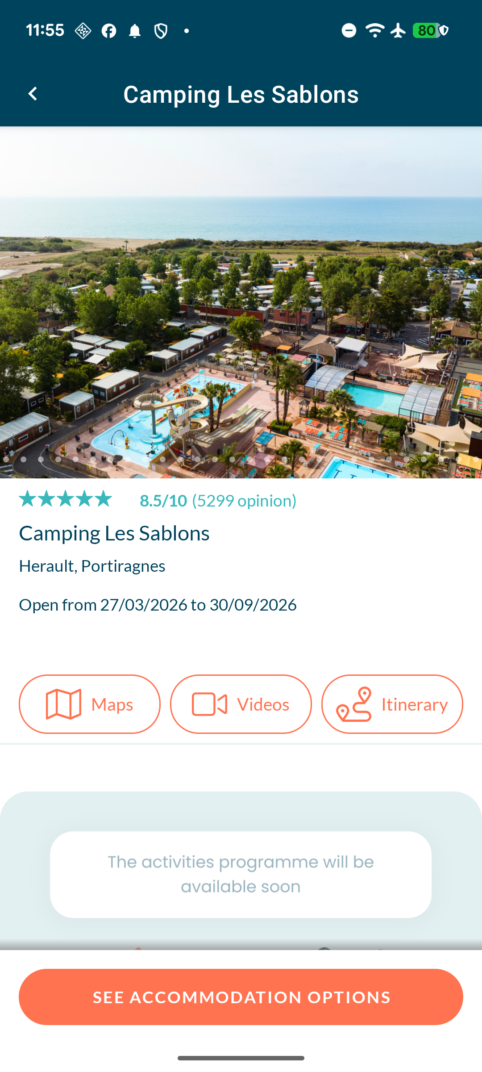Tap the activities programme available soon card

(x=241, y=875)
